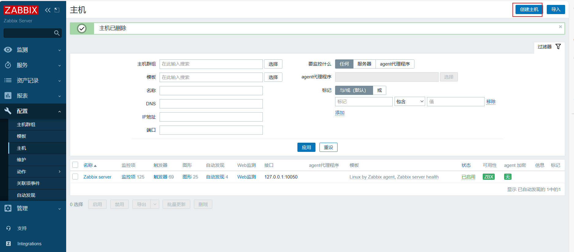Viewport: 574px width, 252px height.
Task: Select 服务器 monitoring option
Action: pos(364,64)
